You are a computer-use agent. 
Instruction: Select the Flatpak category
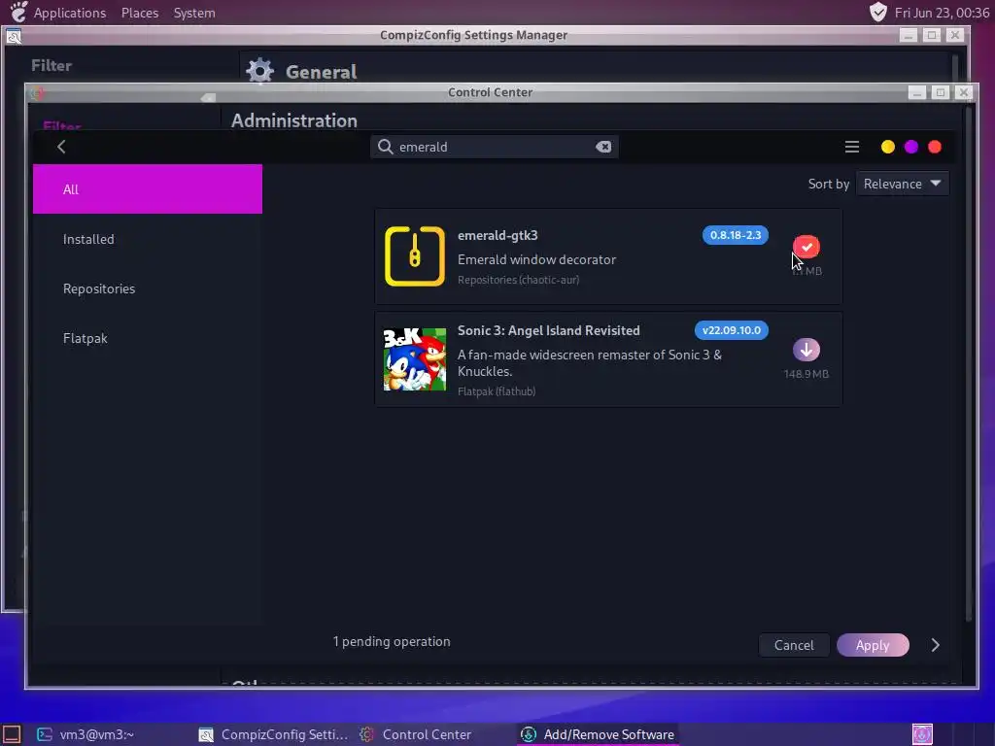pyautogui.click(x=148, y=338)
